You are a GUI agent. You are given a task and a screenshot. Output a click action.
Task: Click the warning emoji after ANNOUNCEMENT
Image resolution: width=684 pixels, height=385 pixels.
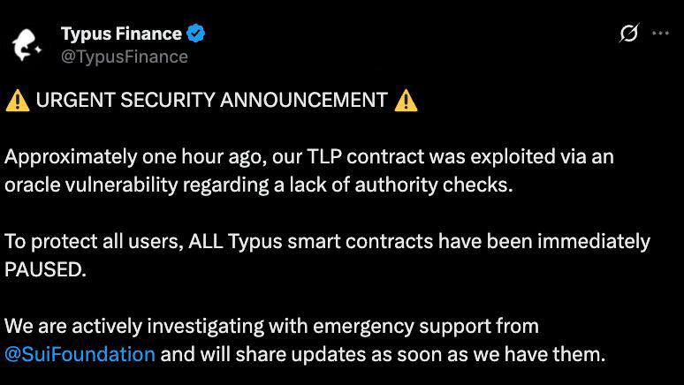[x=406, y=101]
